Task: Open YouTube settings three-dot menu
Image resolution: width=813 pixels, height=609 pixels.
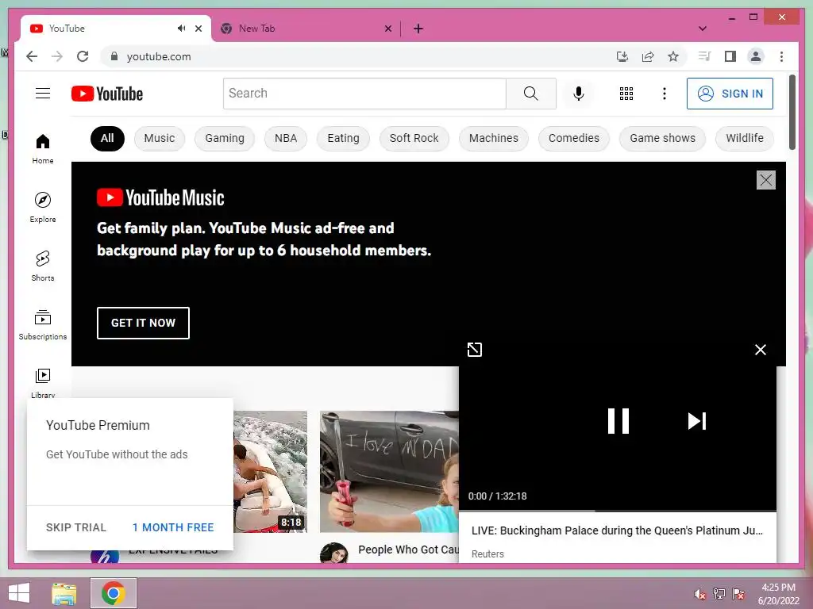Action: click(x=665, y=94)
